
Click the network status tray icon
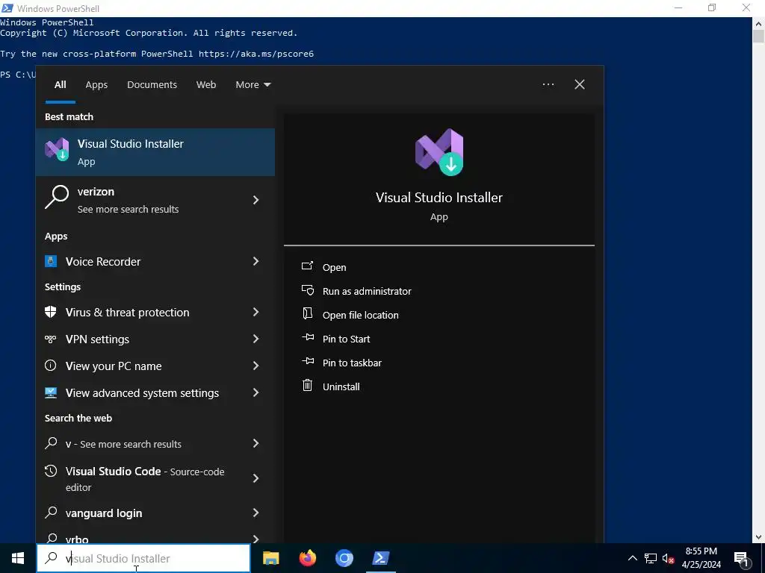tap(651, 558)
